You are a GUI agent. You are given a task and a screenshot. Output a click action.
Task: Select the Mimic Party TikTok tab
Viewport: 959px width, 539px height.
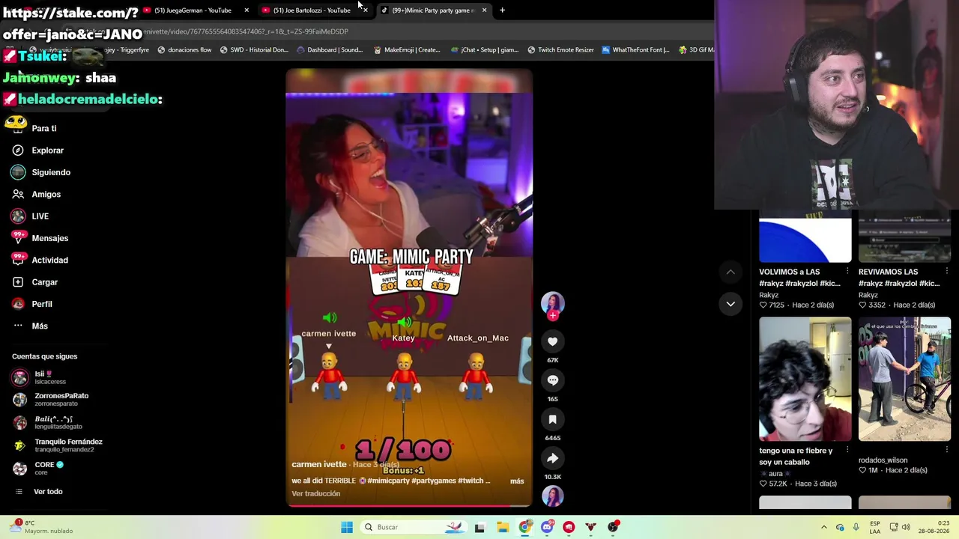pyautogui.click(x=434, y=10)
